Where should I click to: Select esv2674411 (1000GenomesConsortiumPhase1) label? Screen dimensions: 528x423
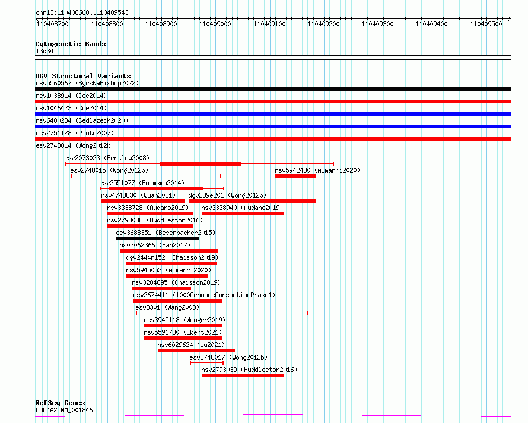click(204, 295)
